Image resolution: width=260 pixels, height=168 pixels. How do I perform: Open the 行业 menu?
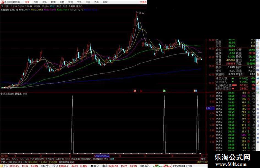click(88, 2)
